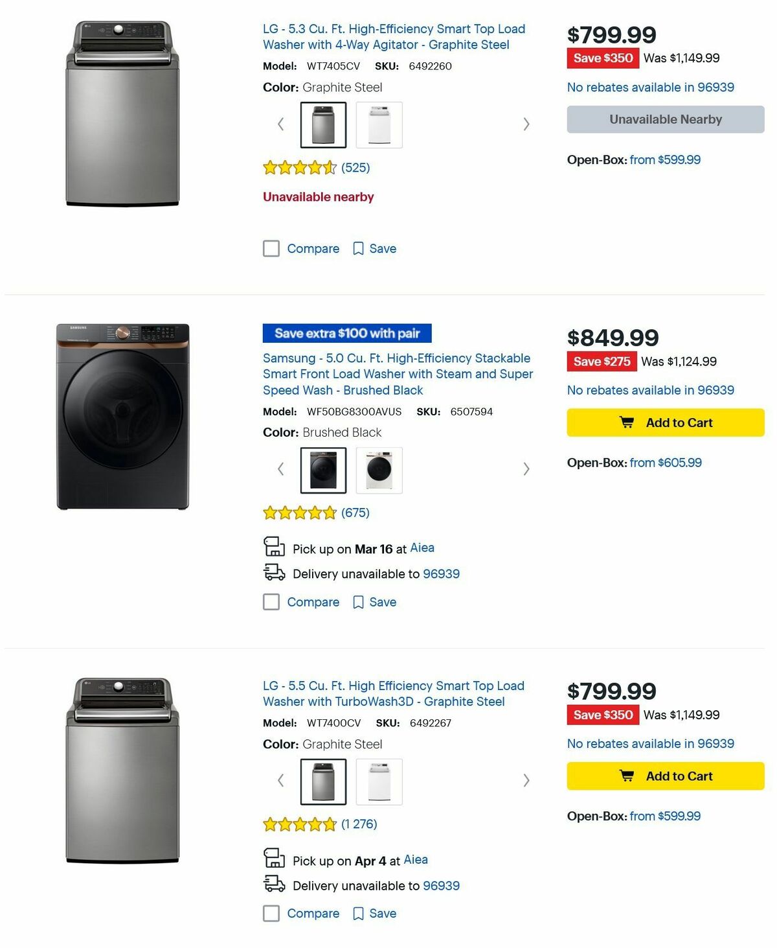Click the delivery truck icon near Samsung washer
The width and height of the screenshot is (777, 948).
[275, 573]
